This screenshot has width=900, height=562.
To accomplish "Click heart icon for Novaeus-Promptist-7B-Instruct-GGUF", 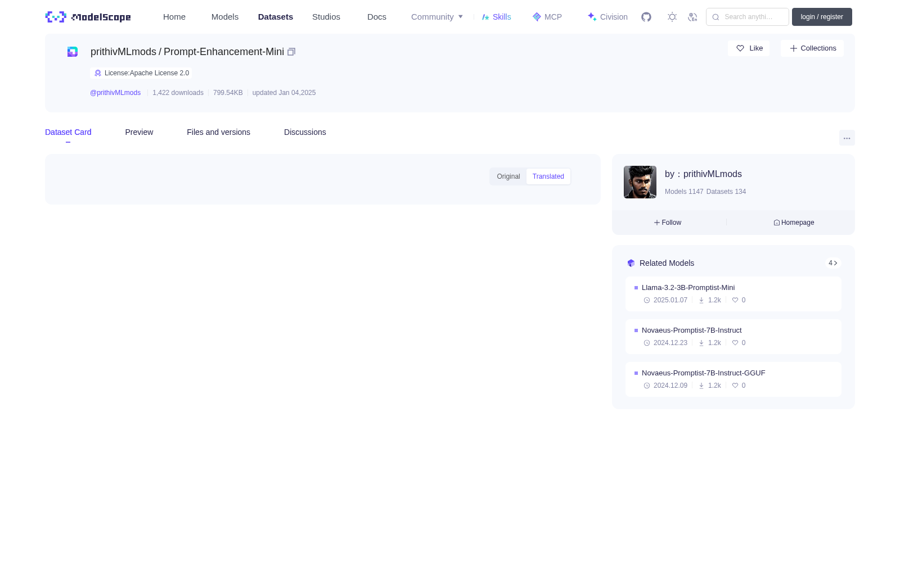I will tap(735, 386).
